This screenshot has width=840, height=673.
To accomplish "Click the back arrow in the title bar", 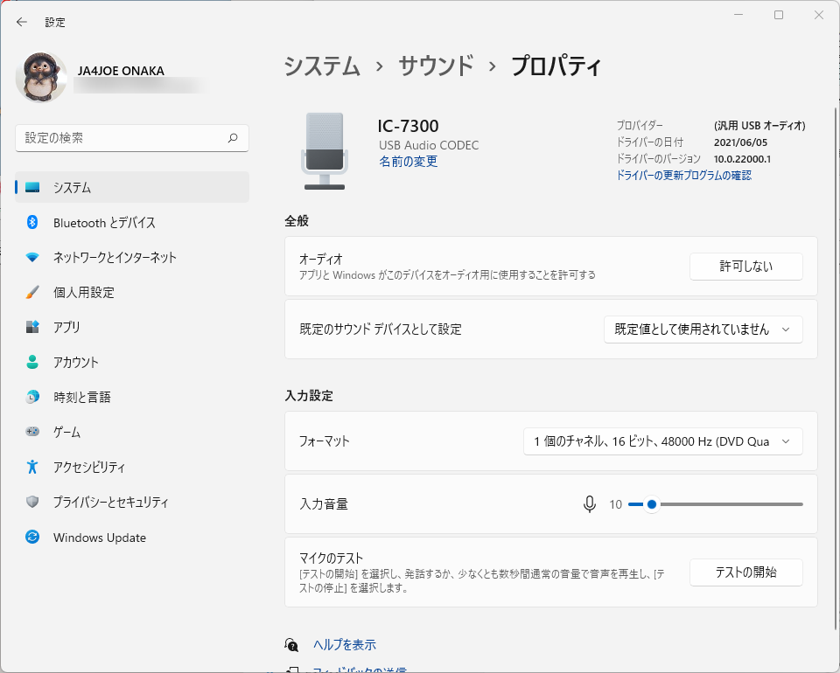I will (x=22, y=22).
